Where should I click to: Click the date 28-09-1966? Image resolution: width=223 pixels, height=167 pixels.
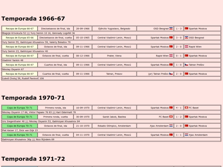point(83,28)
